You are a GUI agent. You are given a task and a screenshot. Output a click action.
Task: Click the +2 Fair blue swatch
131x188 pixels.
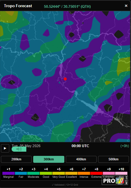[x=21, y=173]
